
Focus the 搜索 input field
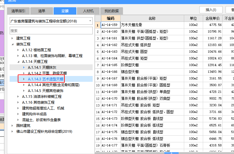coord(51,31)
